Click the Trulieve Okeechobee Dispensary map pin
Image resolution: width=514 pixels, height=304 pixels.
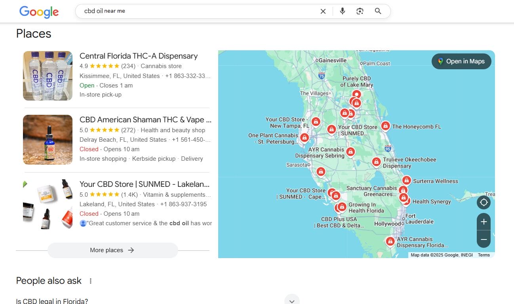[376, 161]
